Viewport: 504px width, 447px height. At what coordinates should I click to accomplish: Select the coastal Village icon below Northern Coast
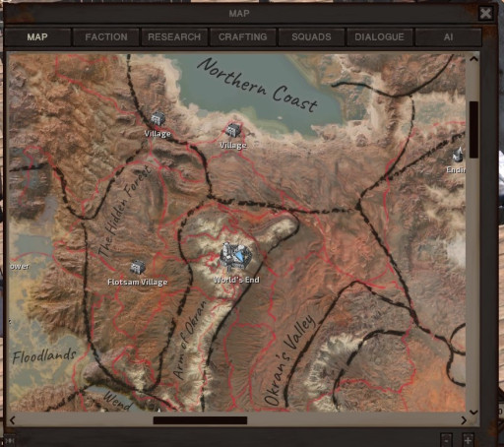233,130
